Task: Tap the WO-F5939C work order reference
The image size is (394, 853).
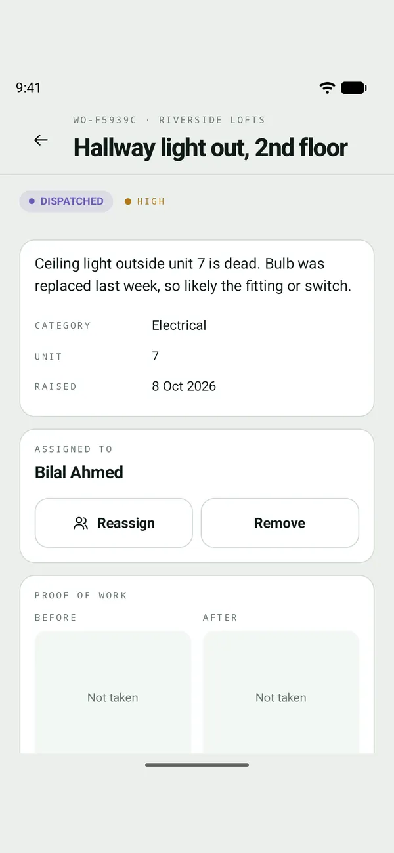Action: 105,120
